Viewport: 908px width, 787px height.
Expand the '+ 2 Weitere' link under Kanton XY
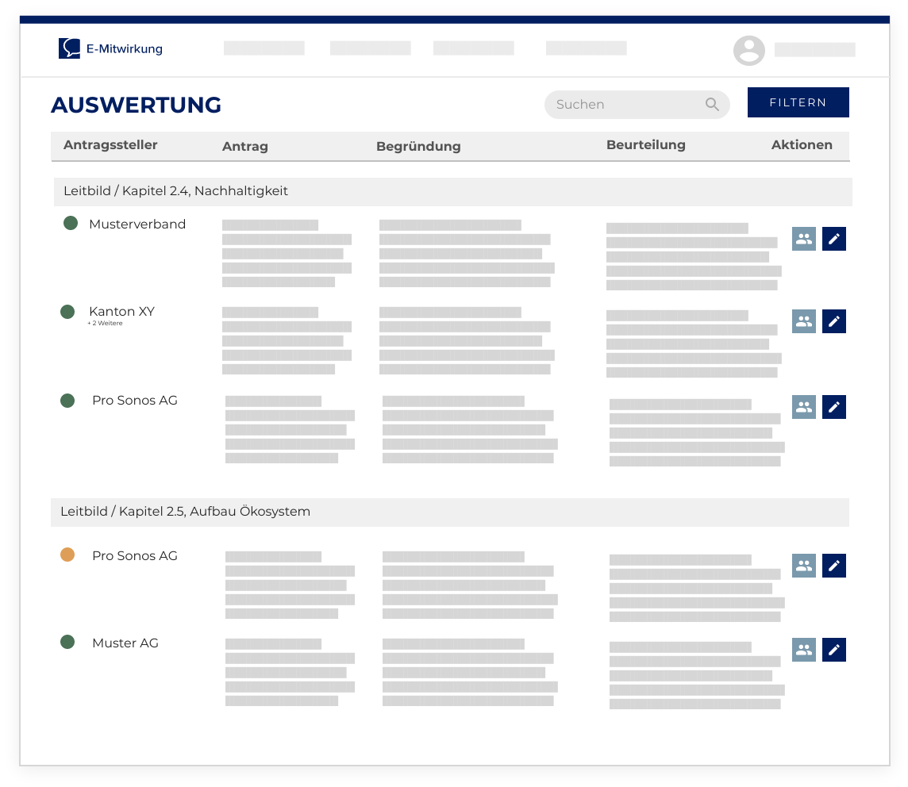pyautogui.click(x=105, y=324)
